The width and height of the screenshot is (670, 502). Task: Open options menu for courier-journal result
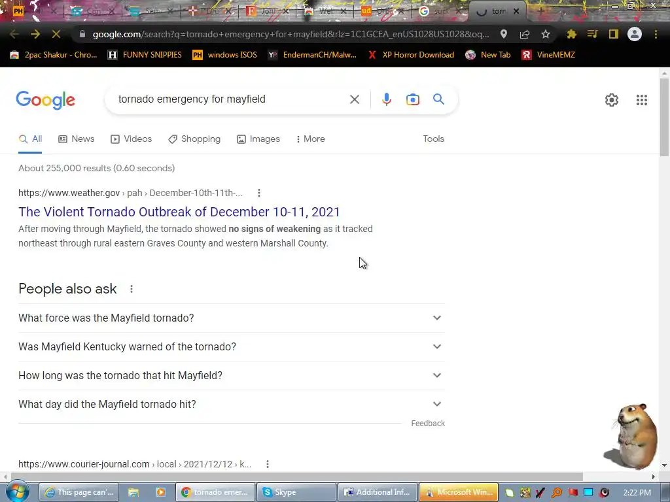[x=268, y=464]
